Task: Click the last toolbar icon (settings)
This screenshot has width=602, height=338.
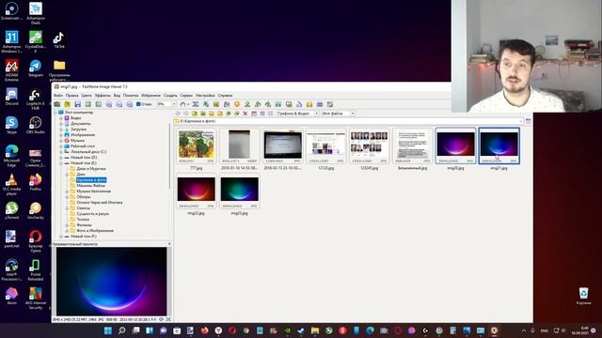Action: (330, 104)
